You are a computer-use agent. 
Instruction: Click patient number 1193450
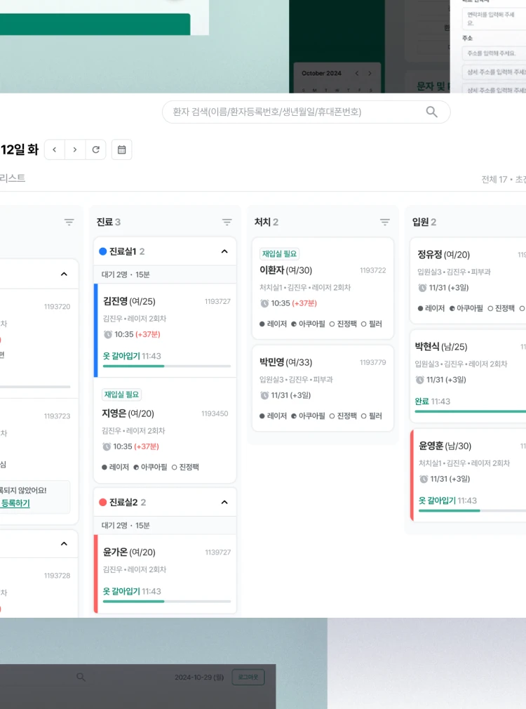click(215, 413)
